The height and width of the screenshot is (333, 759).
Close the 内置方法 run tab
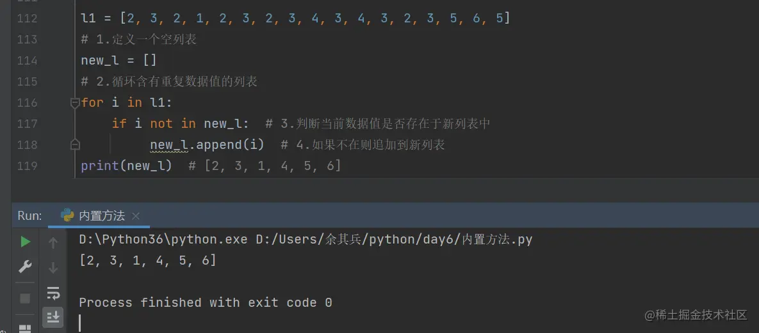pyautogui.click(x=136, y=216)
